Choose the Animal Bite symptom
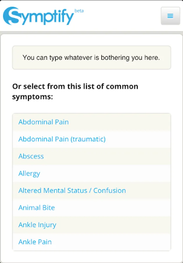This screenshot has width=183, height=263. [37, 208]
